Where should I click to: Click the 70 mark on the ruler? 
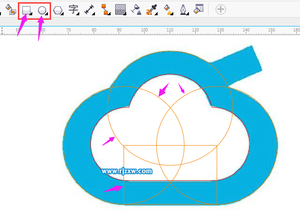point(69,30)
